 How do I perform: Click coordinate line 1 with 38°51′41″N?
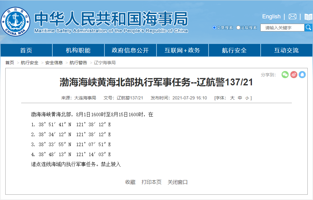(x=71, y=124)
